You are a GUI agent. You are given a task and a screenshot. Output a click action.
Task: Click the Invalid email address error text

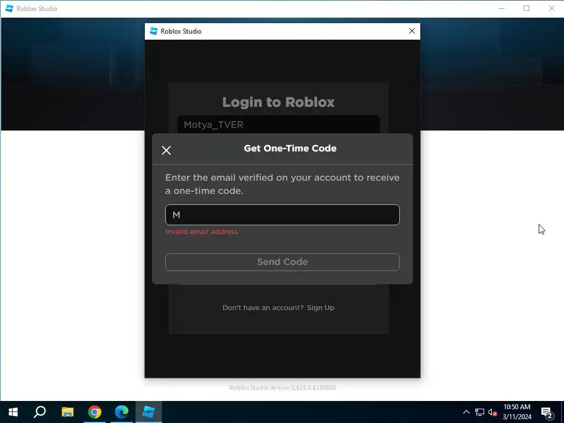[x=202, y=232]
